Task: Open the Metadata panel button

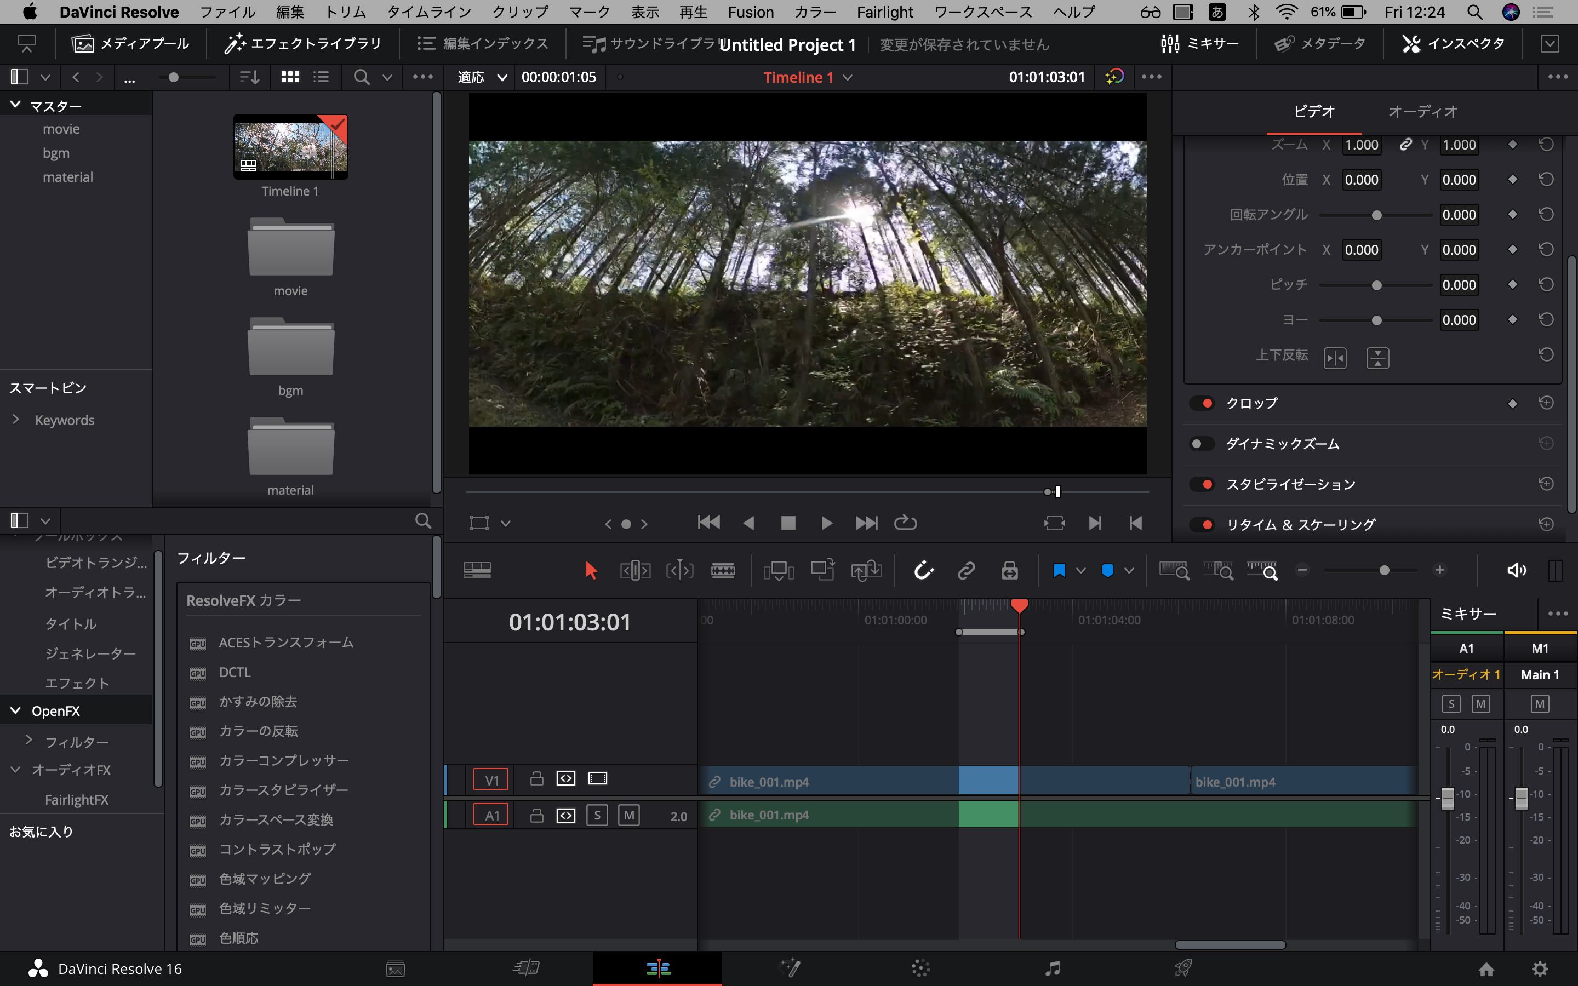Action: point(1320,44)
